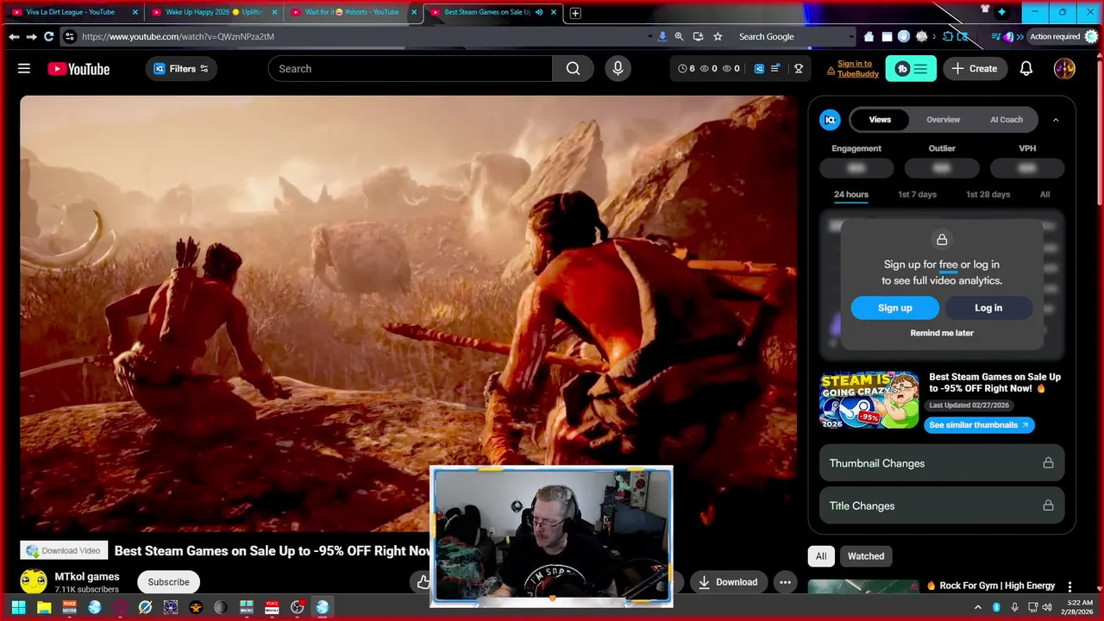Click the Download button below video
The image size is (1104, 621).
pos(727,582)
